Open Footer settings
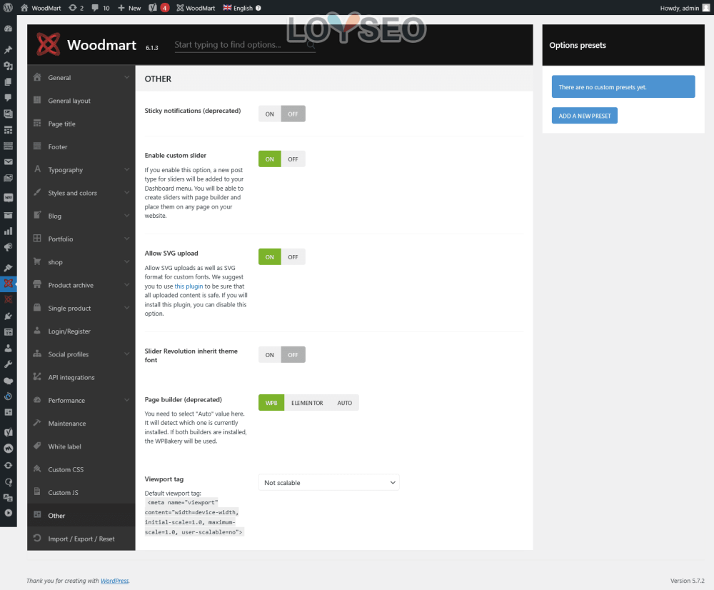714x590 pixels. click(x=81, y=146)
